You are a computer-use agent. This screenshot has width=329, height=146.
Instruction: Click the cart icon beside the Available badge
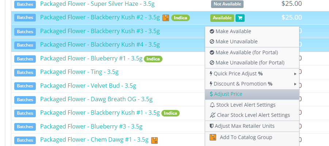pyautogui.click(x=240, y=18)
